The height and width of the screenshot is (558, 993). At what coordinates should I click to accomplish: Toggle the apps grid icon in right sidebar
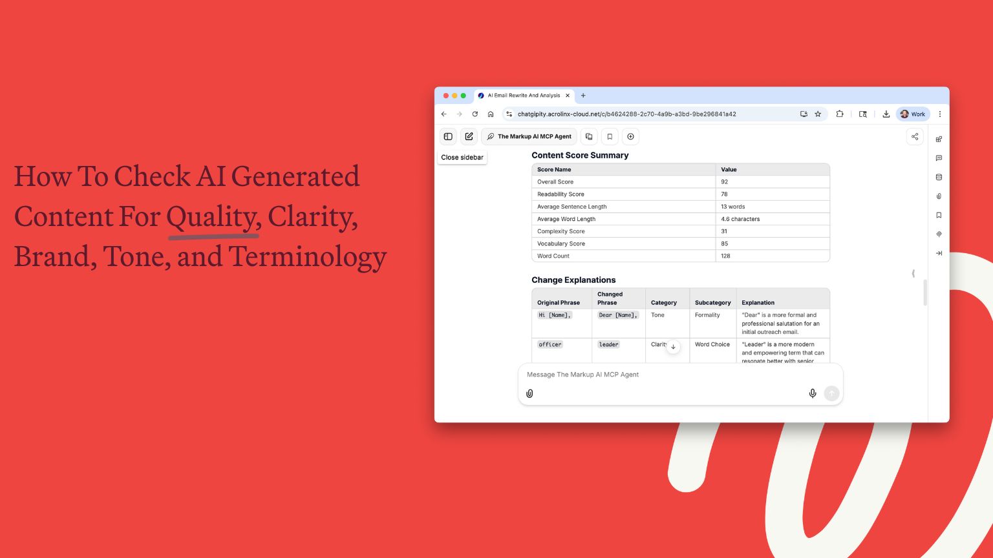(939, 138)
